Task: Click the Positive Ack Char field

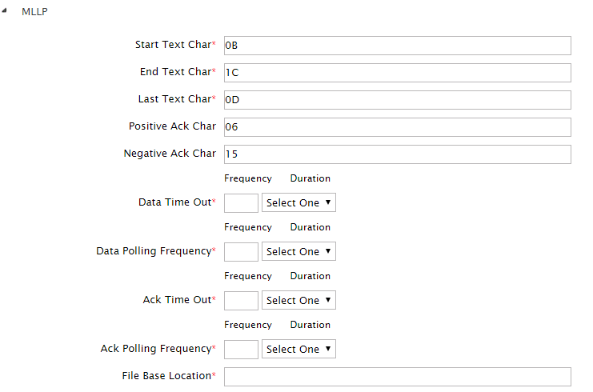Action: tap(397, 127)
